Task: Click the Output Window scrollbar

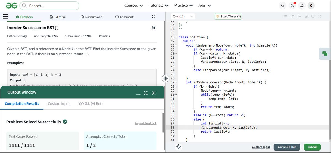Action: (x=163, y=123)
